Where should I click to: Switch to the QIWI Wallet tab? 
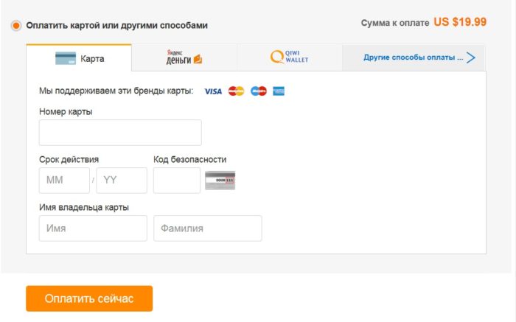tap(290, 58)
